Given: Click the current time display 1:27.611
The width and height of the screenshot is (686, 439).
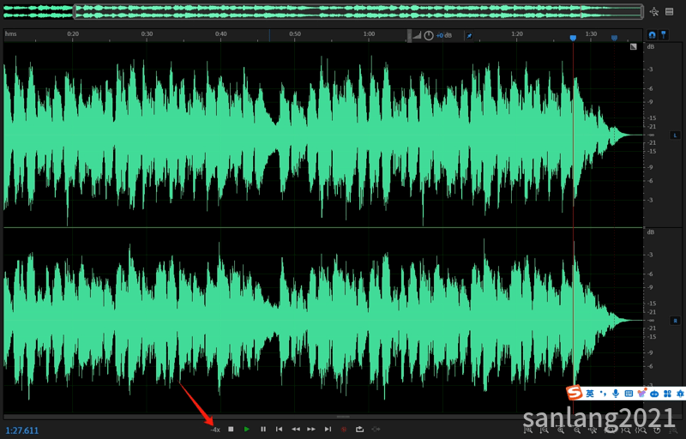Looking at the screenshot, I should point(22,430).
